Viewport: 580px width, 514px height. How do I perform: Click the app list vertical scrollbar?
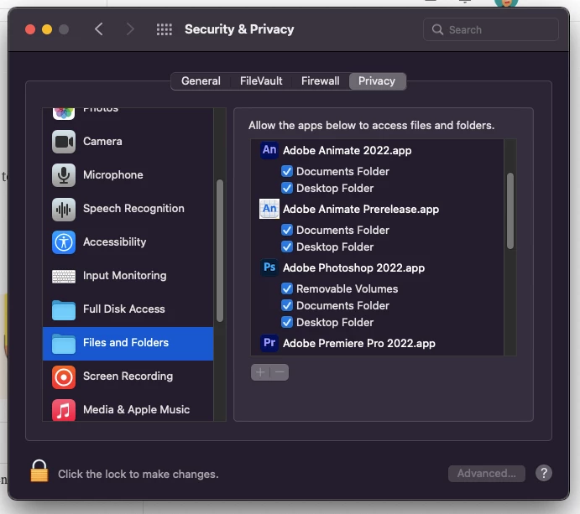pyautogui.click(x=510, y=210)
